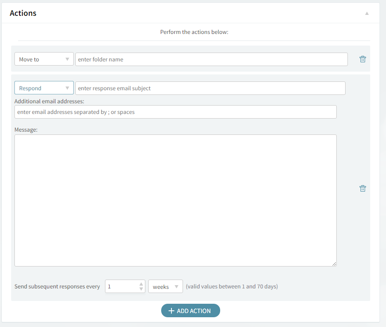Click inside the Message text area

[x=175, y=200]
